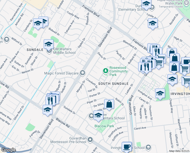Click the school marker near Silver Reef Dr
Viewport: 190px width, 153px height.
pos(47,110)
